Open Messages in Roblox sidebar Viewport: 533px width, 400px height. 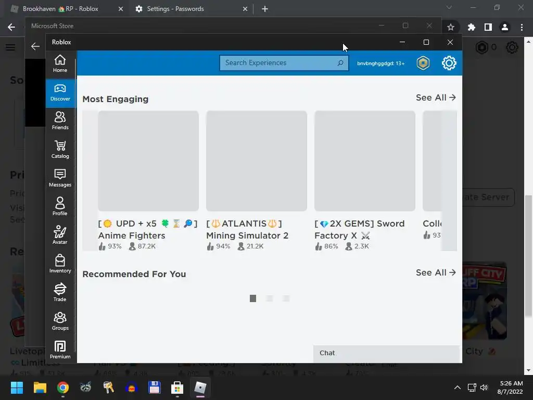pos(60,178)
